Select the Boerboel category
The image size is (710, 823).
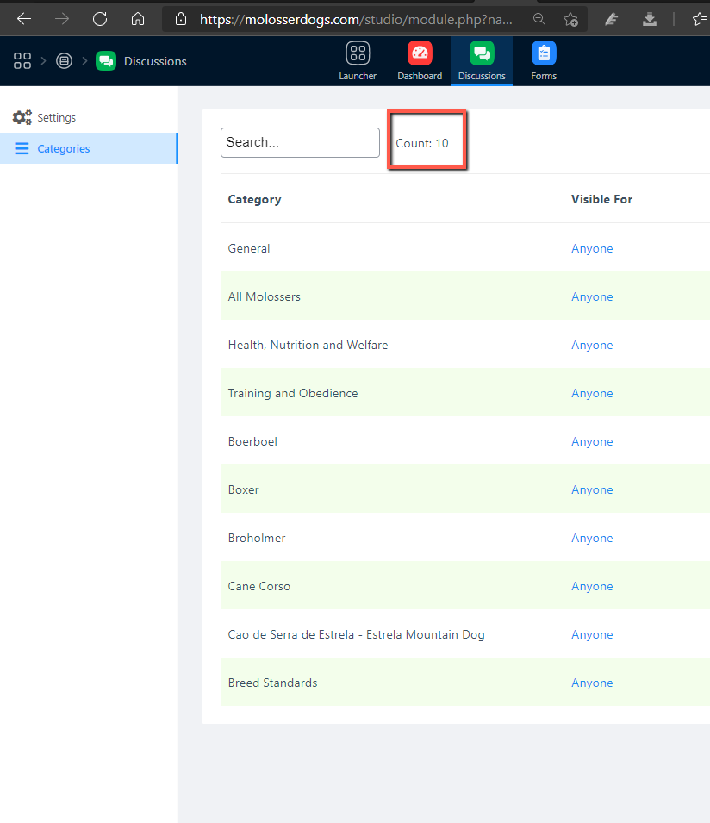(252, 441)
